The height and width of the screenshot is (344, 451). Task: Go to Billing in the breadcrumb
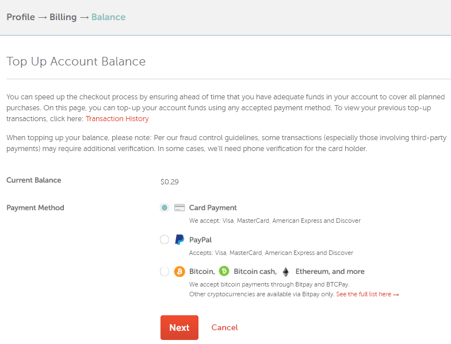(63, 17)
